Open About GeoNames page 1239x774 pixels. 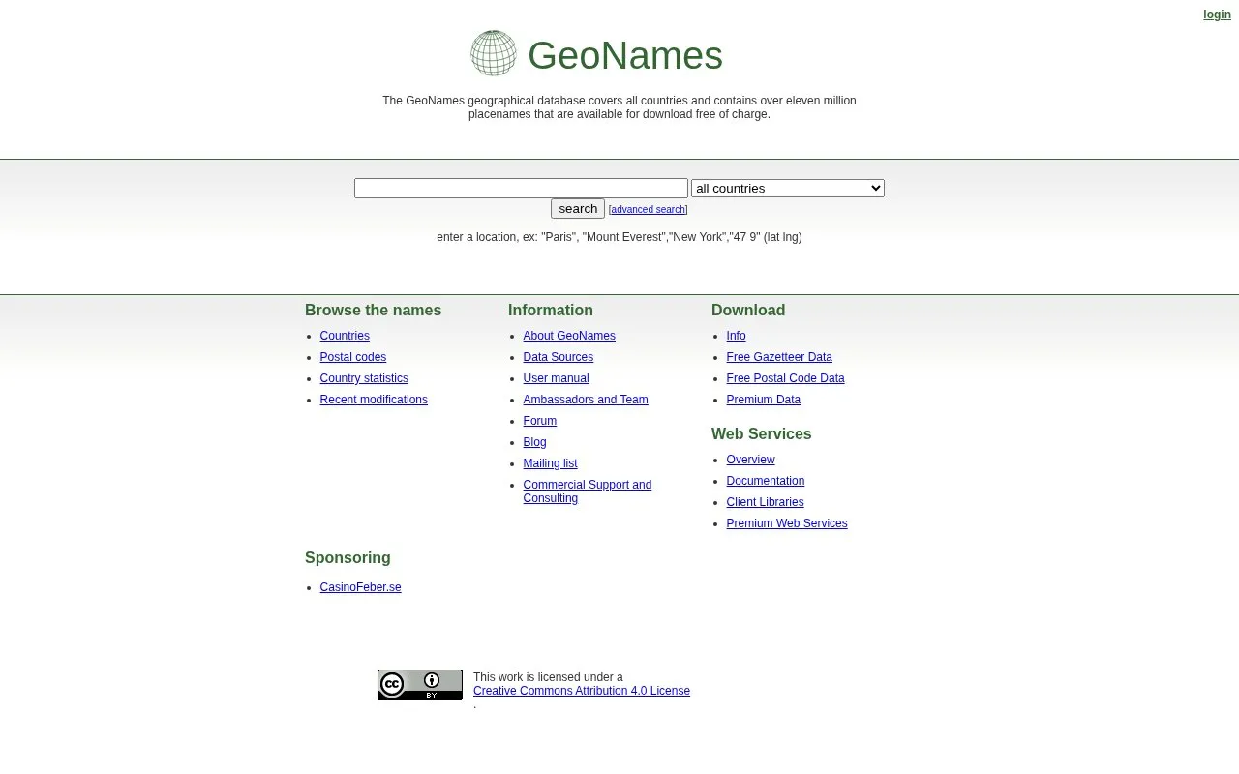(569, 336)
